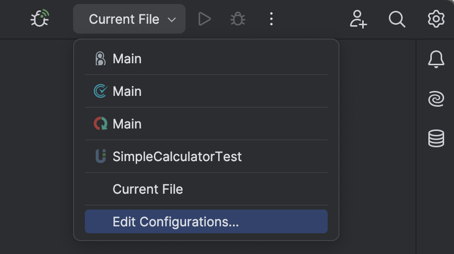Click the bug with signal icon
This screenshot has width=454, height=254.
[x=40, y=18]
